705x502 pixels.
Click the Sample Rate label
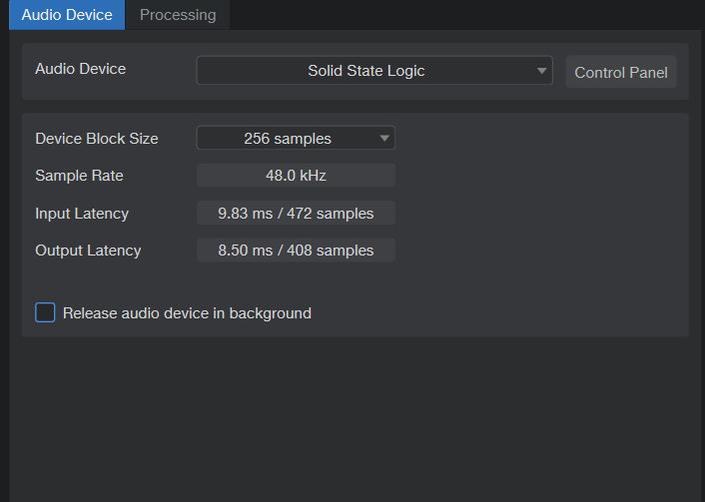(x=79, y=176)
